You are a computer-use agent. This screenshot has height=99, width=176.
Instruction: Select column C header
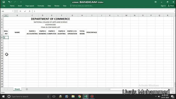32,15
